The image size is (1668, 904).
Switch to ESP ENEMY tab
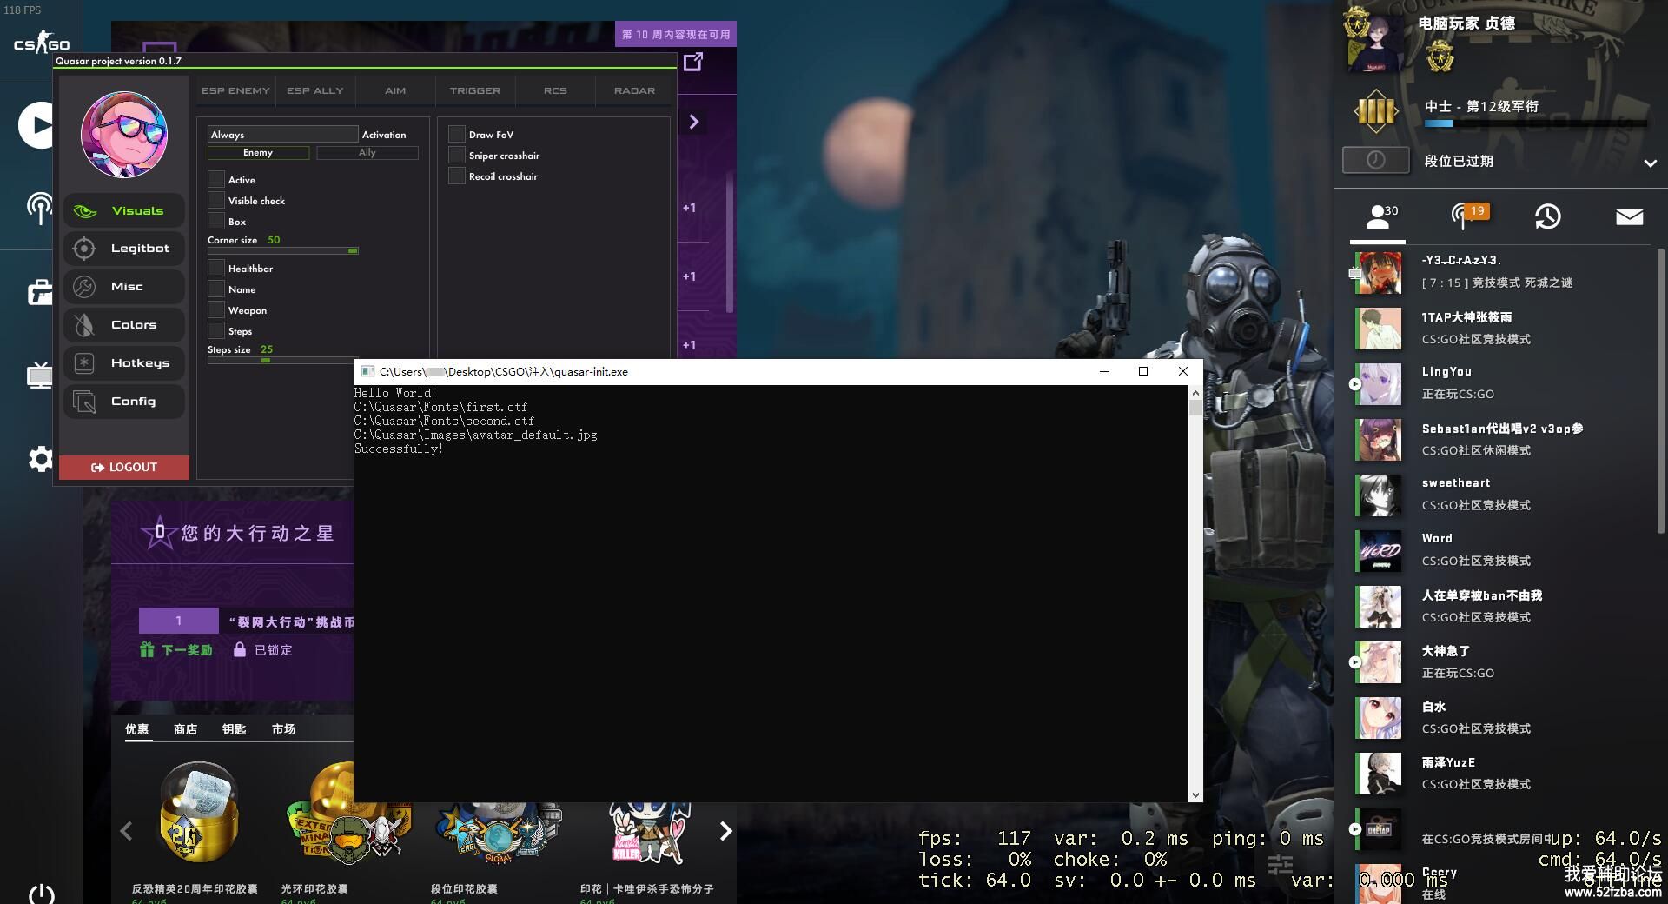(235, 90)
